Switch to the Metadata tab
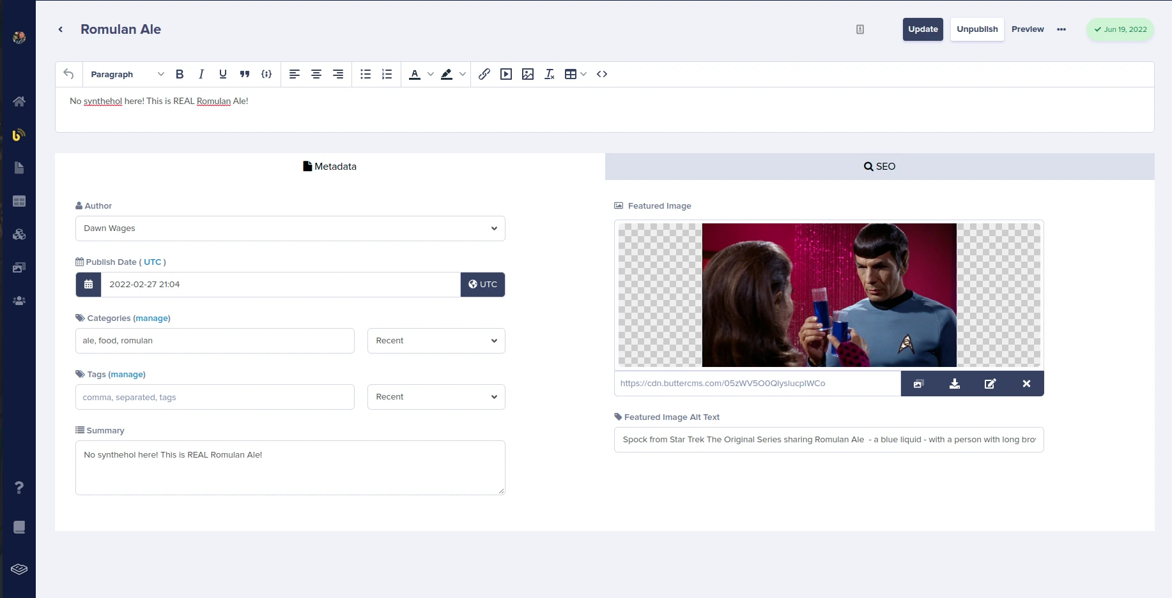Image resolution: width=1172 pixels, height=598 pixels. point(330,167)
